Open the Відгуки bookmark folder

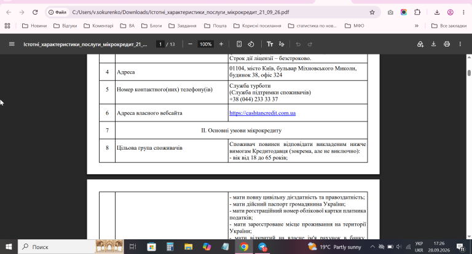tap(65, 26)
